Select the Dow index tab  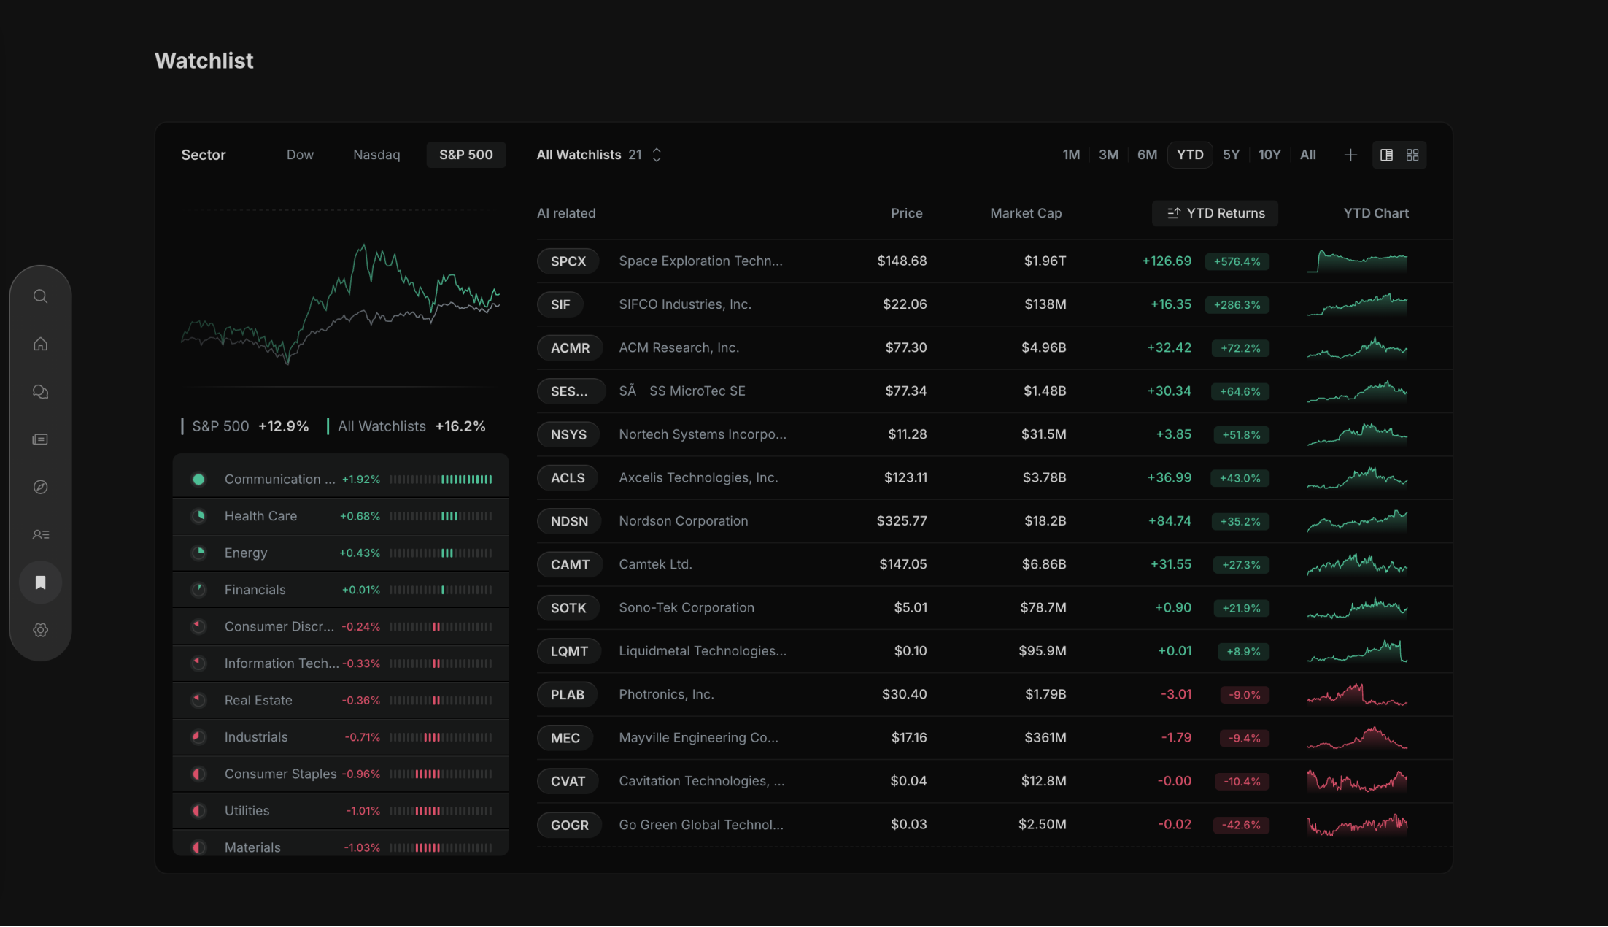[x=300, y=155]
